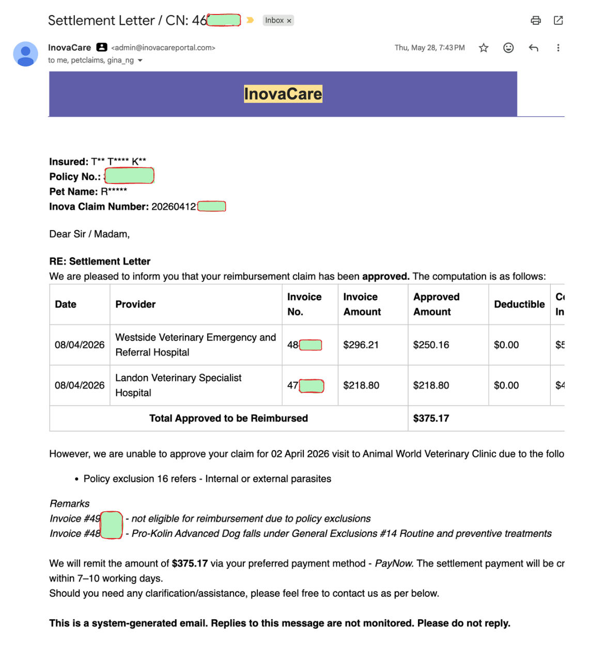Click admin@inovacareportal.com address
Image resolution: width=591 pixels, height=645 pixels.
coord(163,48)
